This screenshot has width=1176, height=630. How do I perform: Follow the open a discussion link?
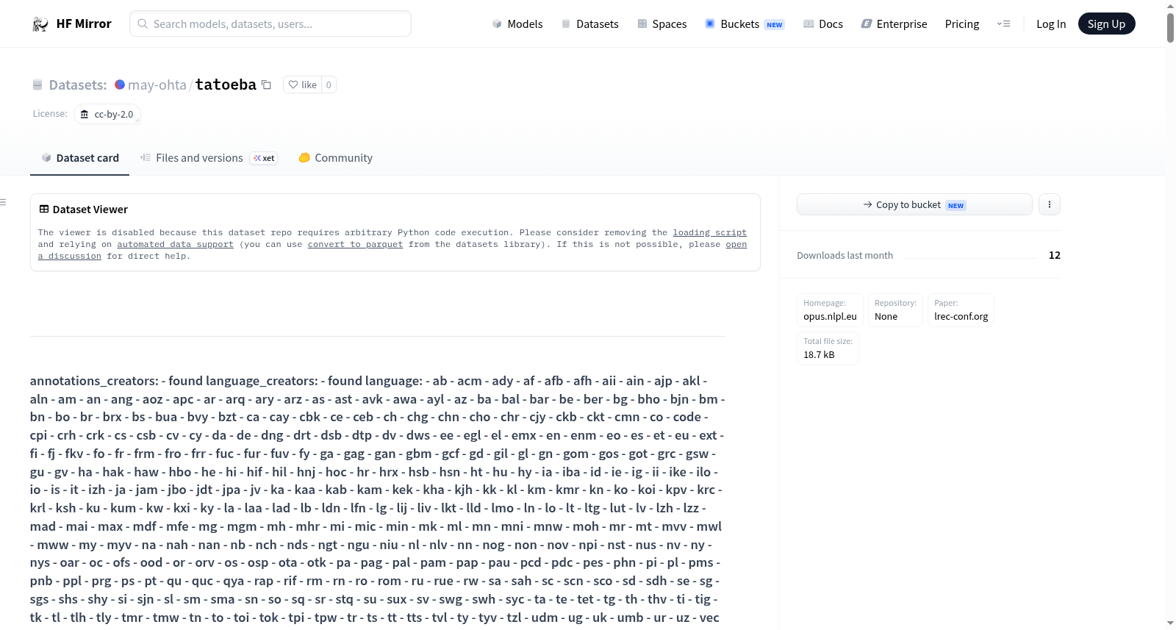(736, 244)
